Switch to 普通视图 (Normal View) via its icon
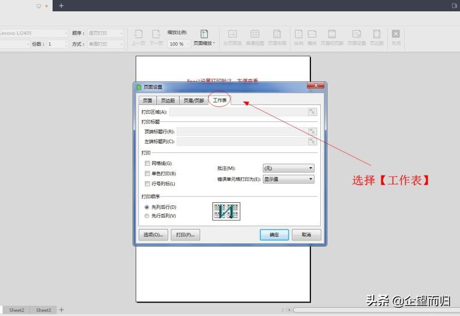460x316 pixels. [x=255, y=36]
